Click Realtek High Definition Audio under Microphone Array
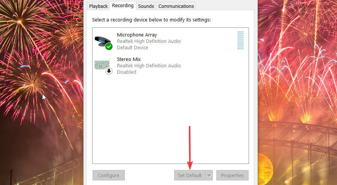The width and height of the screenshot is (337, 185). point(149,41)
